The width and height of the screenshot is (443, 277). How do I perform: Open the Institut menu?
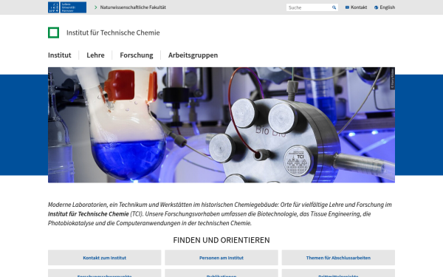(x=59, y=55)
